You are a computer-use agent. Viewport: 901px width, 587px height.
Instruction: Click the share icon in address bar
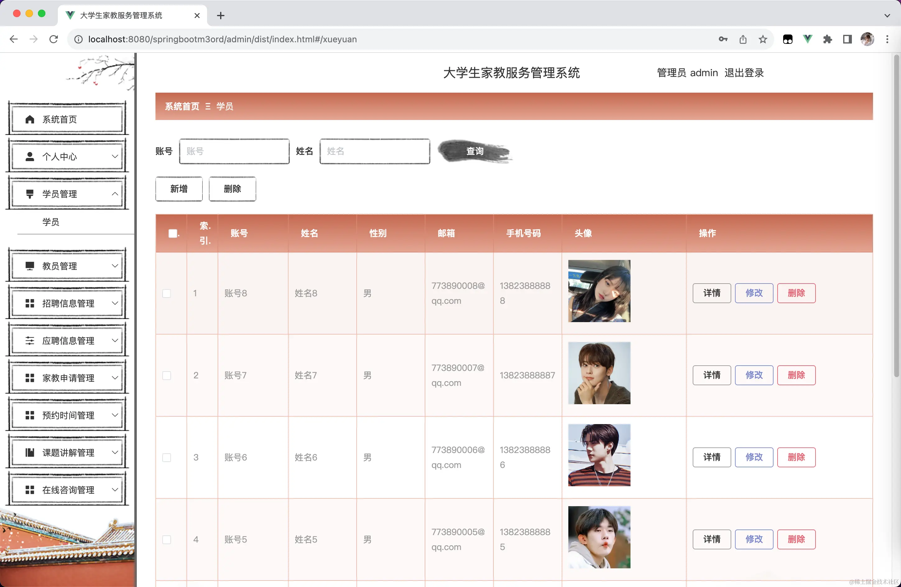coord(743,39)
